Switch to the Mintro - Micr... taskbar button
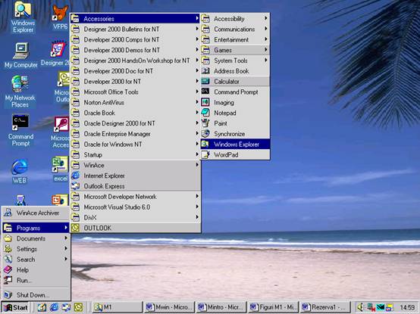 tap(221, 307)
